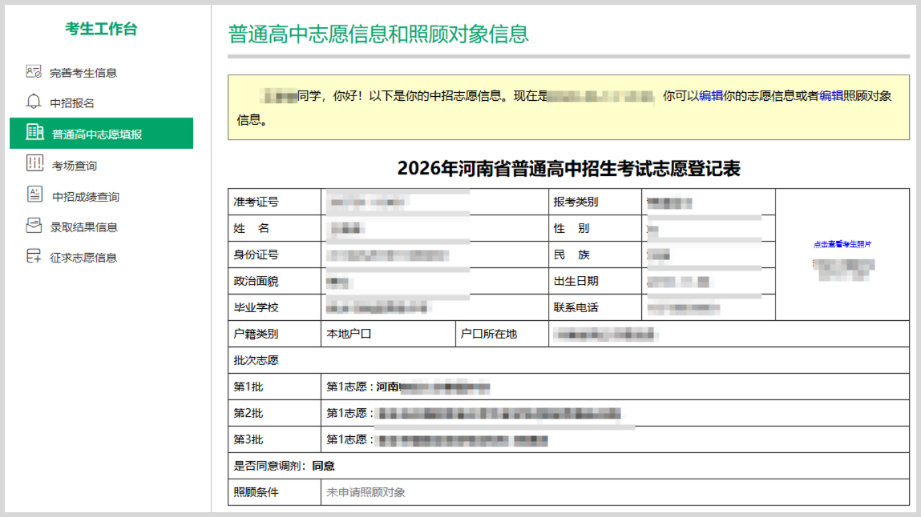Click 编辑 link for 照顾对象信息
The image size is (921, 517).
click(x=831, y=95)
